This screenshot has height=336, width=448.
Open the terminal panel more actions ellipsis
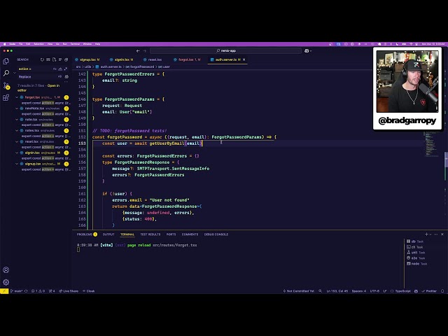436,234
